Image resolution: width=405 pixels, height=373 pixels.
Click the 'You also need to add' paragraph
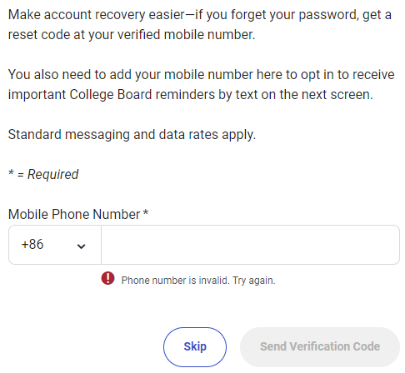(x=202, y=85)
